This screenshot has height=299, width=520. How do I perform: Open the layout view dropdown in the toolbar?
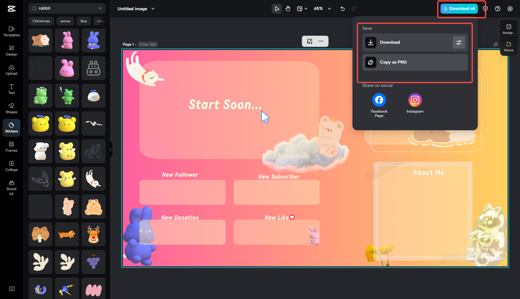(x=302, y=8)
